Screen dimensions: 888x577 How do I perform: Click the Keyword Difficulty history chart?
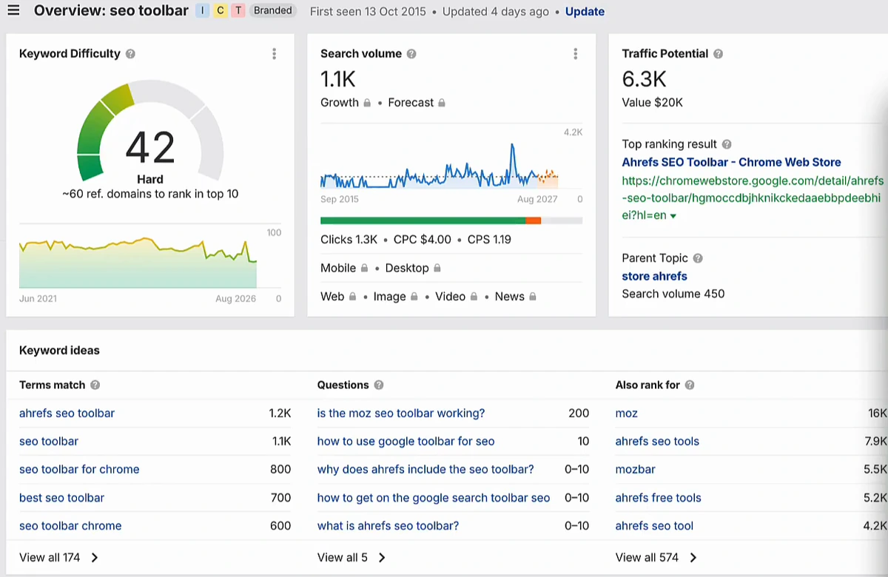(138, 262)
